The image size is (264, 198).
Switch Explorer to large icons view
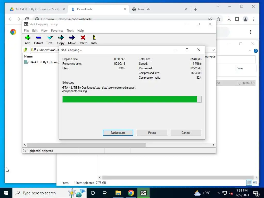(255, 183)
